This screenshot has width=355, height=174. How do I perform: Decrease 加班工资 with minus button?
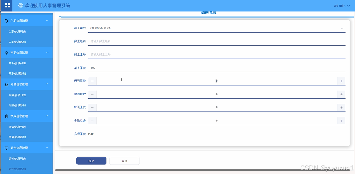click(92, 108)
